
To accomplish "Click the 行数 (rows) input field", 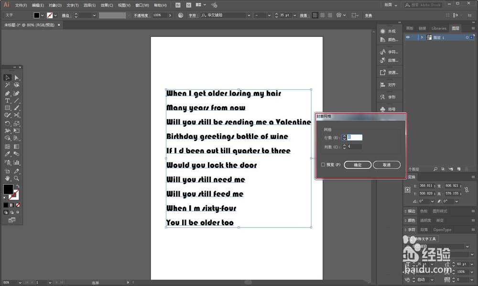I will click(355, 138).
